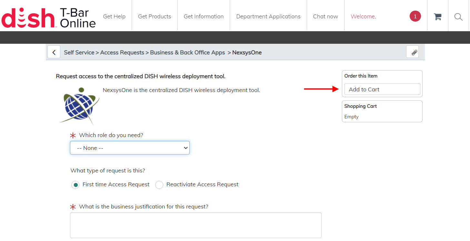
Task: Click 'Request access to the centralized DISH' heading
Action: 141,76
